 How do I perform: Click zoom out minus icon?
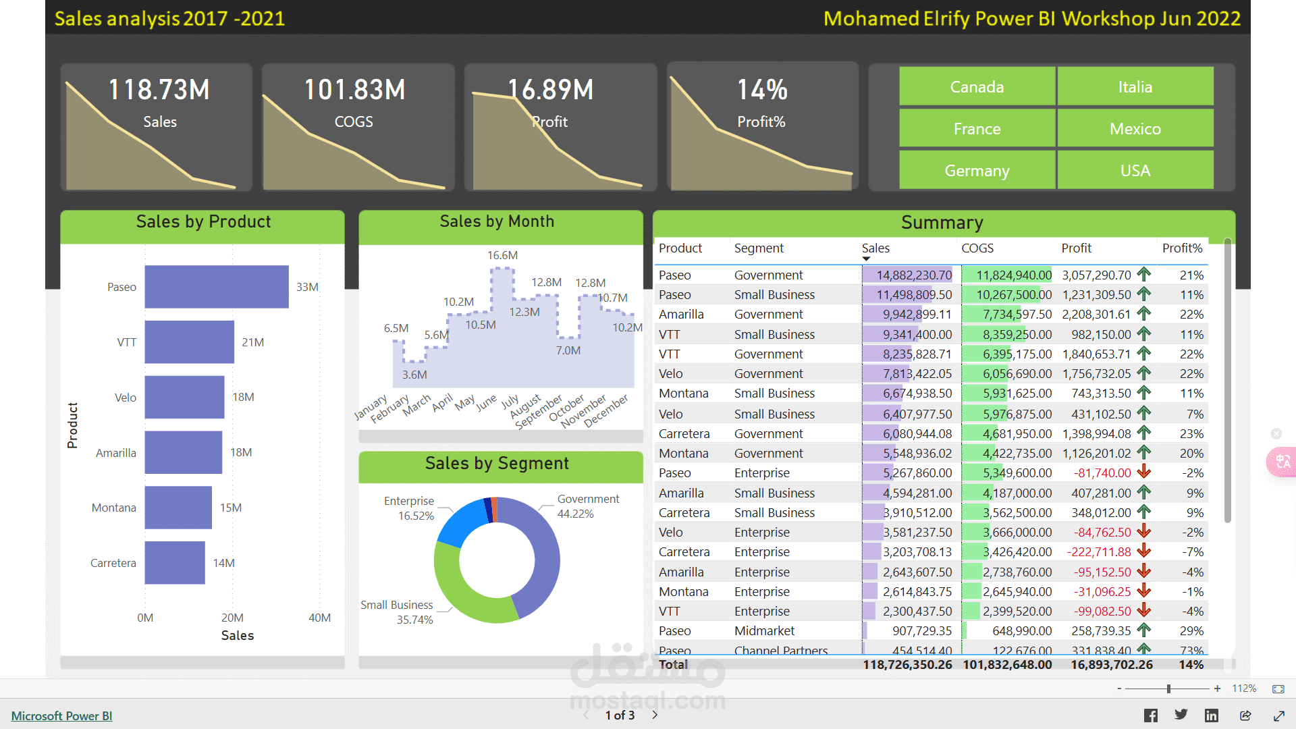[1119, 688]
